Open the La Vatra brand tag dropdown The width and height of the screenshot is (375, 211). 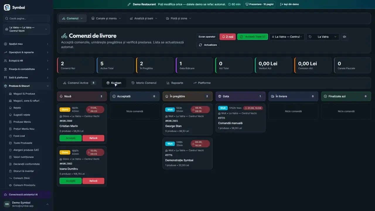[x=323, y=37]
